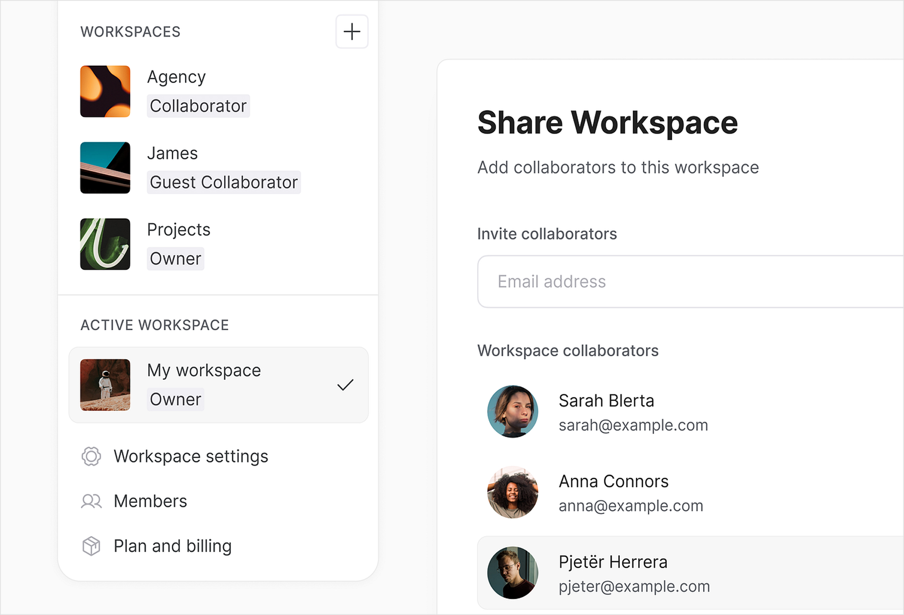Click Pjetër Herrera's avatar
Viewport: 904px width, 615px height.
click(x=513, y=573)
